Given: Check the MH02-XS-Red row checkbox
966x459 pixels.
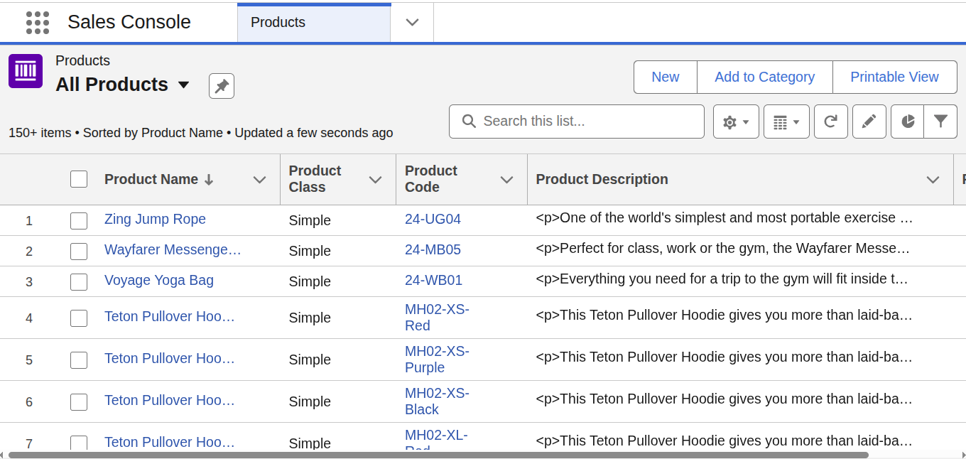Looking at the screenshot, I should click(x=79, y=318).
